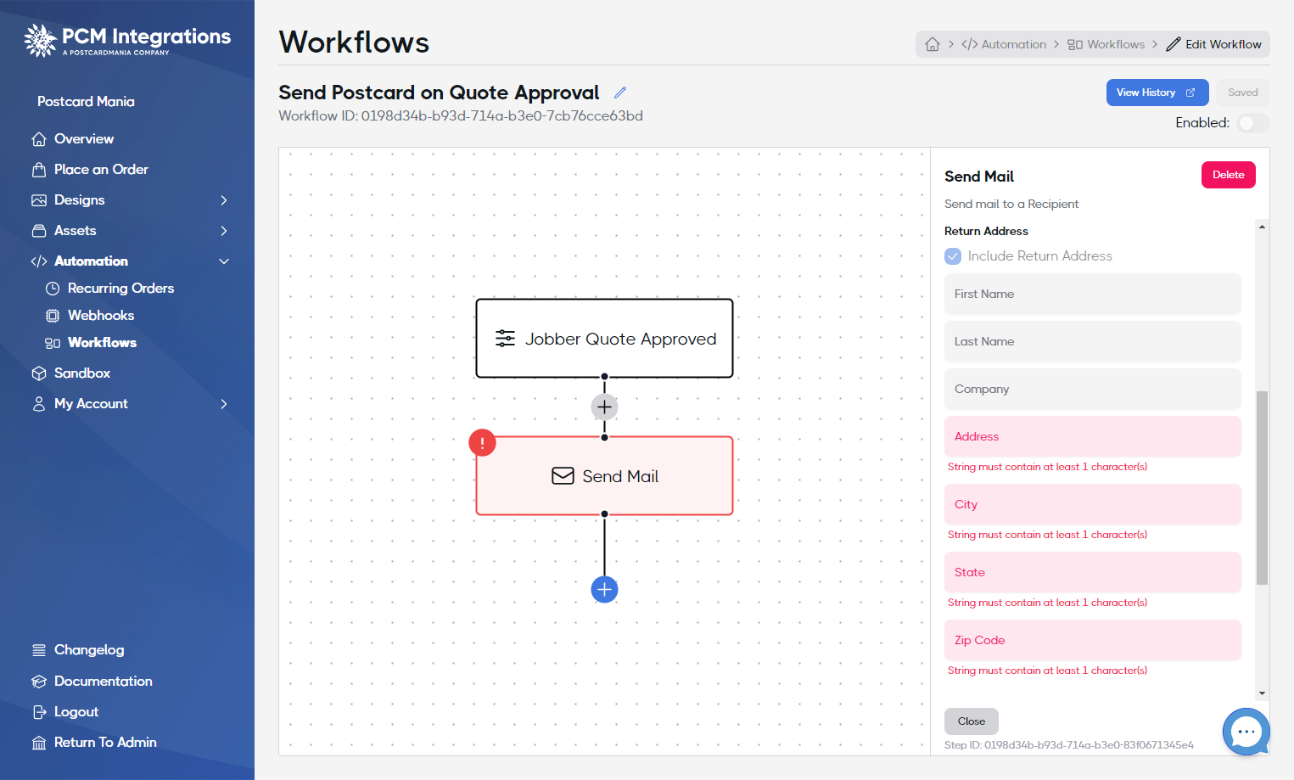Image resolution: width=1294 pixels, height=780 pixels.
Task: Go to the Automation breadcrumb link
Action: 1004,44
